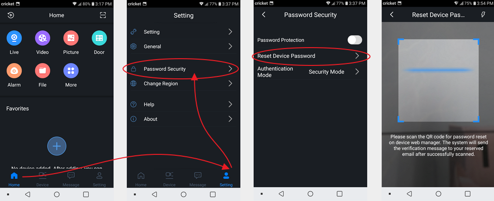Toggle the Password Protection switch
Image resolution: width=494 pixels, height=201 pixels.
point(355,40)
